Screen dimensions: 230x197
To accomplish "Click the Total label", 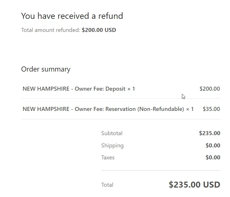I will (x=107, y=185).
